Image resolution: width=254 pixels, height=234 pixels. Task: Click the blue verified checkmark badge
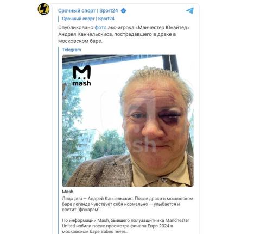click(123, 11)
